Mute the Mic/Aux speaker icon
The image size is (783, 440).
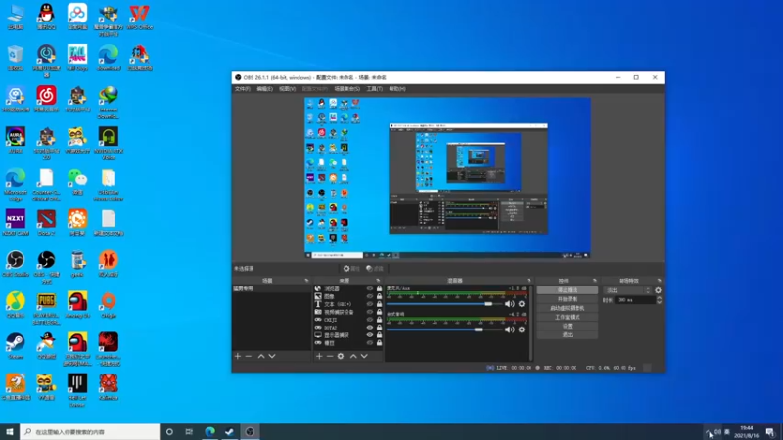click(x=509, y=304)
